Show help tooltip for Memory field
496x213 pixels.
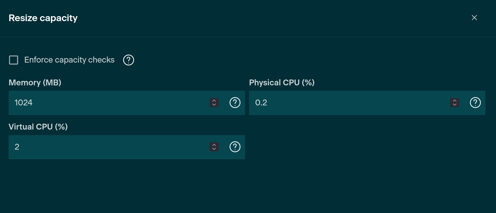235,103
